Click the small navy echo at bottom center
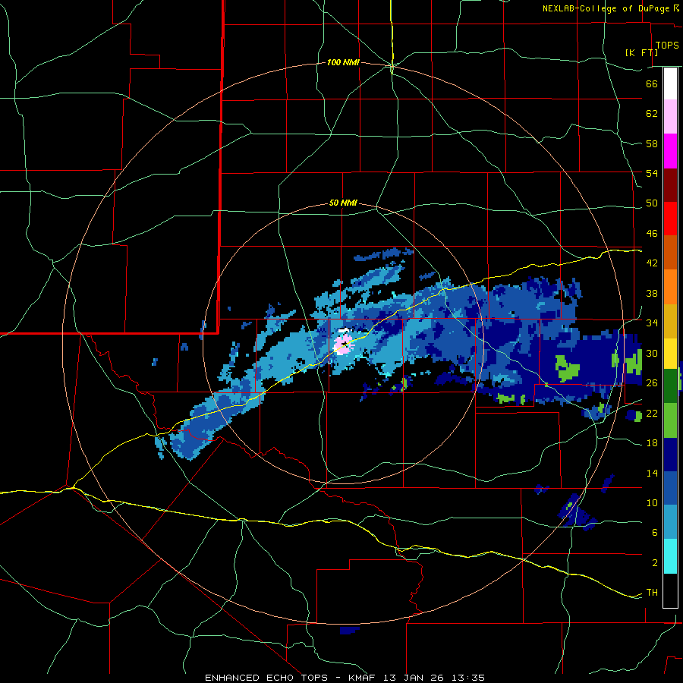683x683 pixels. coord(349,631)
